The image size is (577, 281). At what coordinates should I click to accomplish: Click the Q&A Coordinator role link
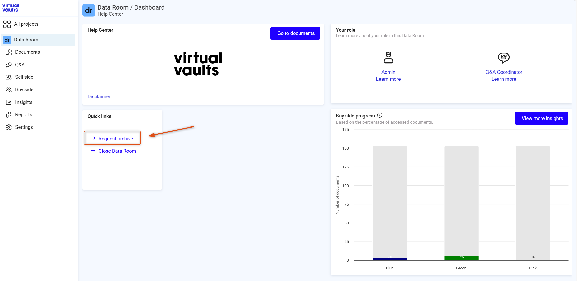coord(504,72)
